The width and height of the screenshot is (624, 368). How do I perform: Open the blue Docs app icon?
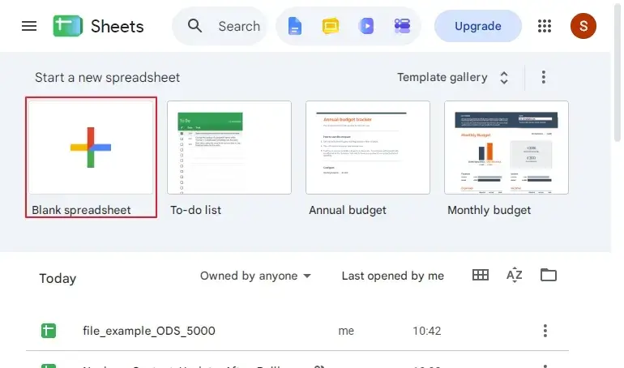point(294,26)
